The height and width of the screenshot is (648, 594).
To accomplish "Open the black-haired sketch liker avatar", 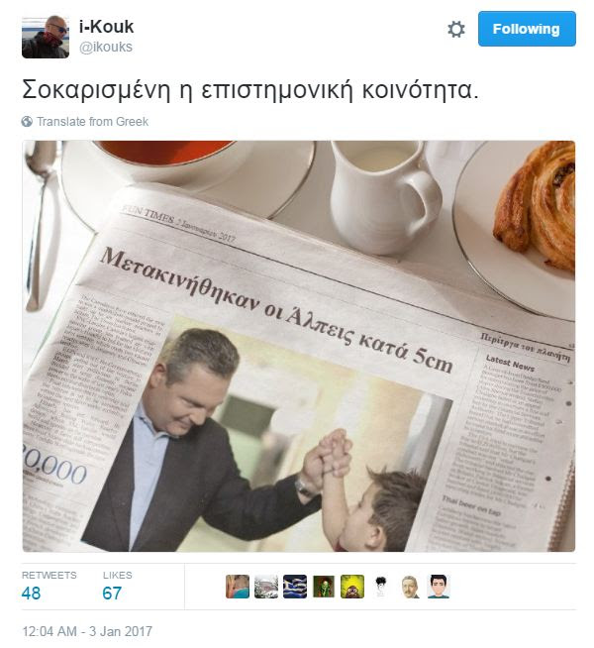I will (x=381, y=587).
